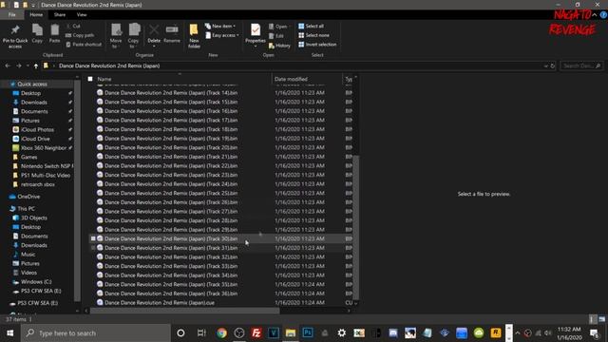Select This PC in navigation pane
The image size is (608, 342).
coord(26,209)
